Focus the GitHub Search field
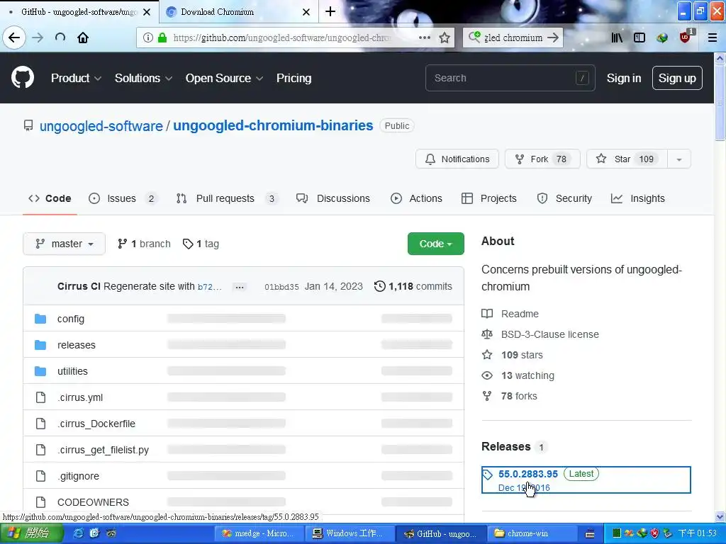Viewport: 726px width, 544px height. point(510,78)
